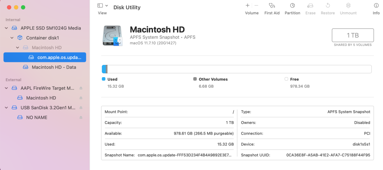This screenshot has width=383, height=170.
Task: Select AAPL FireWire Target external disk
Action: pyautogui.click(x=48, y=88)
